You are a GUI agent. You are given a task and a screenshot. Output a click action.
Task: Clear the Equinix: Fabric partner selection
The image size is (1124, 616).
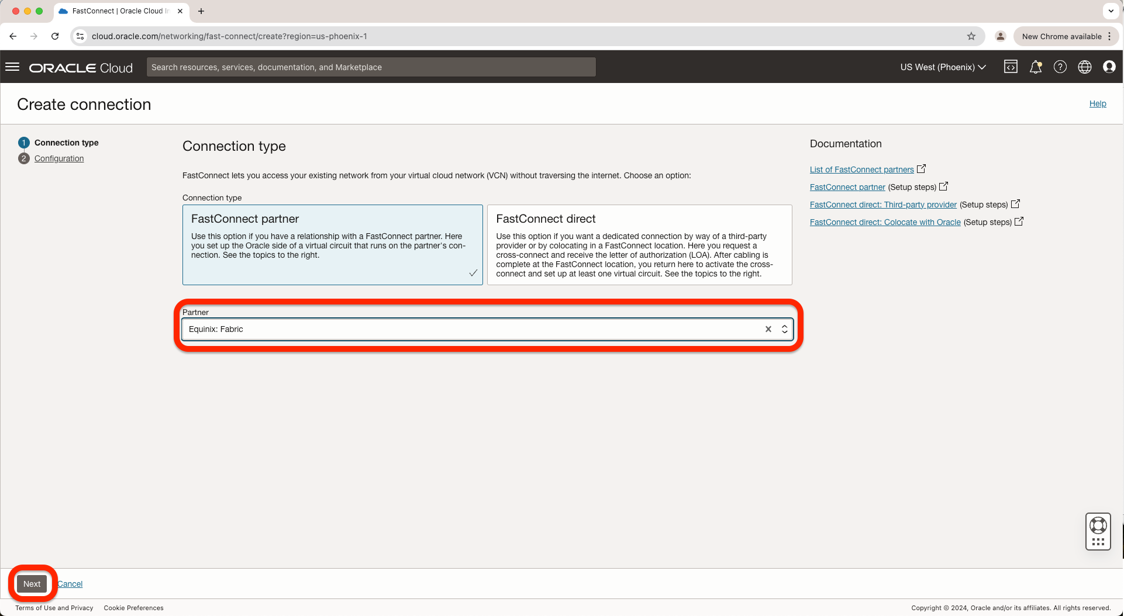pyautogui.click(x=768, y=329)
